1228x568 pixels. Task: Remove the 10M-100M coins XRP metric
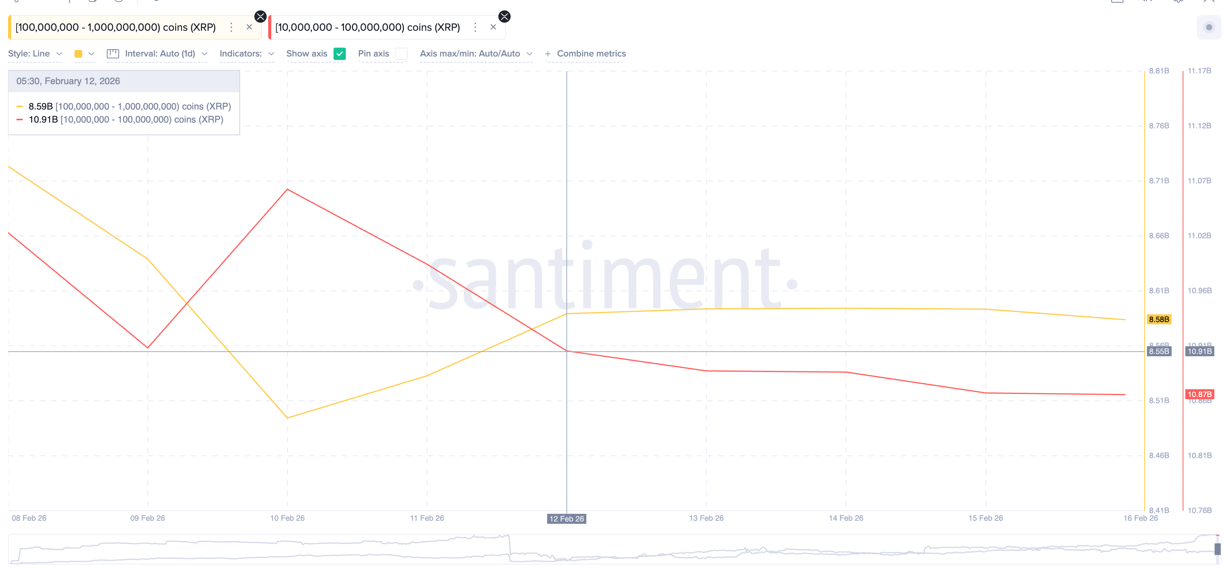point(493,27)
